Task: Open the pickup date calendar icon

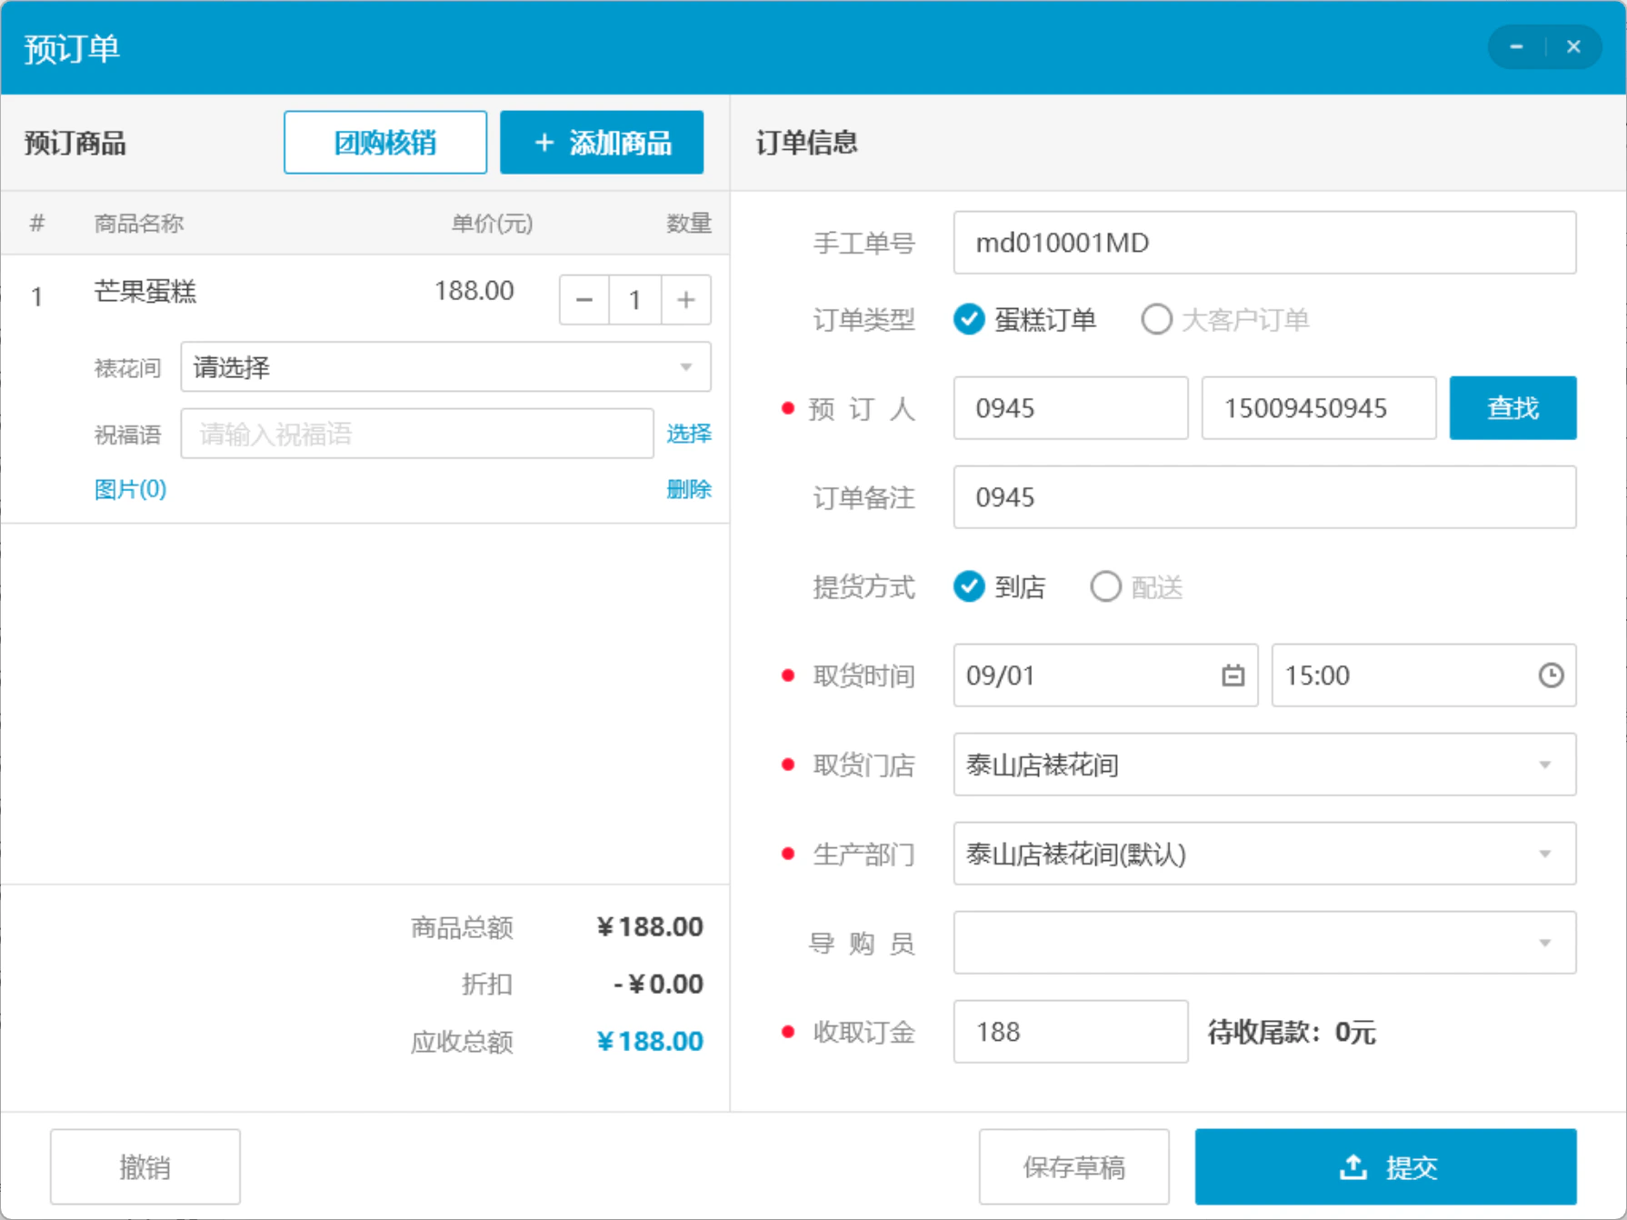Action: pyautogui.click(x=1233, y=675)
